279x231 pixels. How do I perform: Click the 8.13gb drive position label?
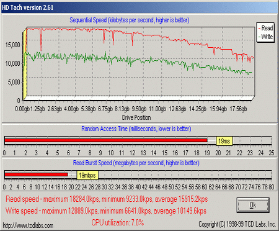pos(122,109)
